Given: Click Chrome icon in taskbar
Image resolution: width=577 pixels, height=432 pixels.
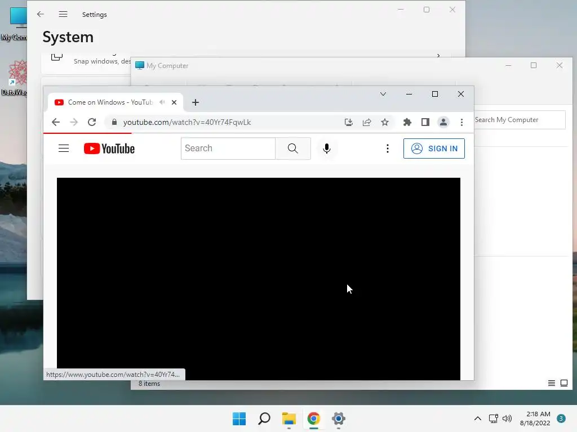Looking at the screenshot, I should 313,418.
